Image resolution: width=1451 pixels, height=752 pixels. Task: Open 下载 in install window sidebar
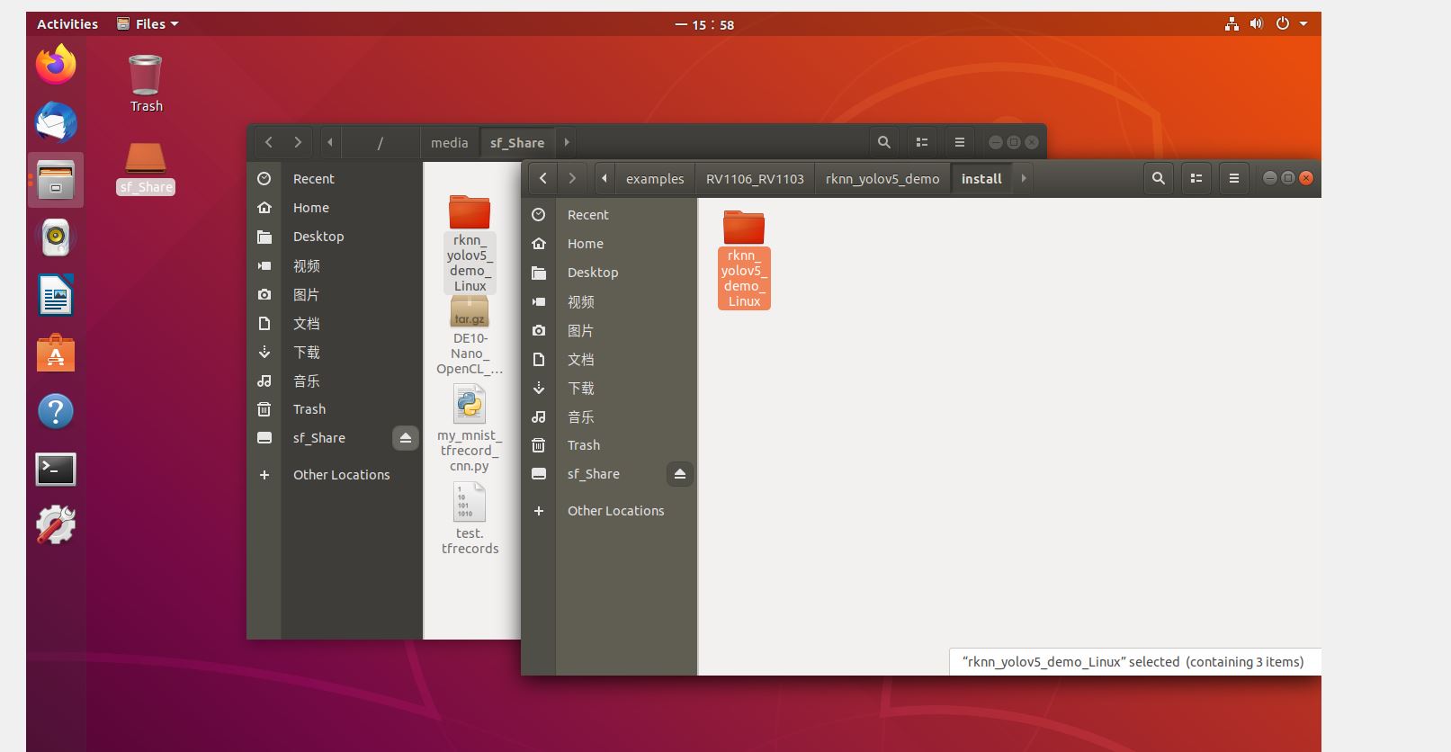(x=609, y=388)
